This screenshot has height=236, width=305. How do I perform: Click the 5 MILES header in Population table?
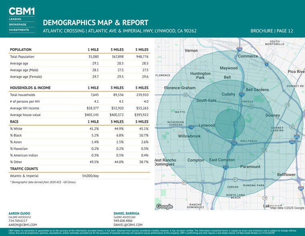(x=141, y=50)
